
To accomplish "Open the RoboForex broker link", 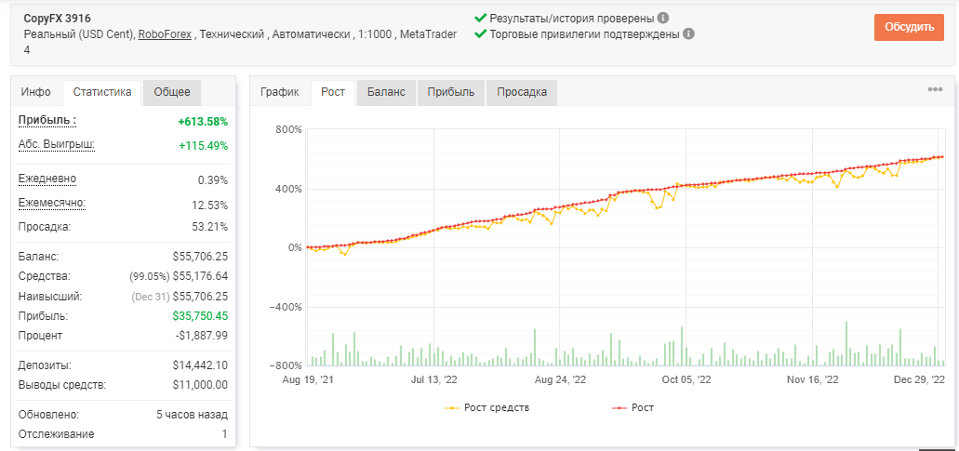I will tap(166, 34).
